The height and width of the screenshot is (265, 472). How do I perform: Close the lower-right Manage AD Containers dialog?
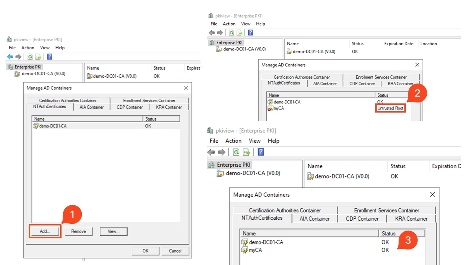[432, 194]
